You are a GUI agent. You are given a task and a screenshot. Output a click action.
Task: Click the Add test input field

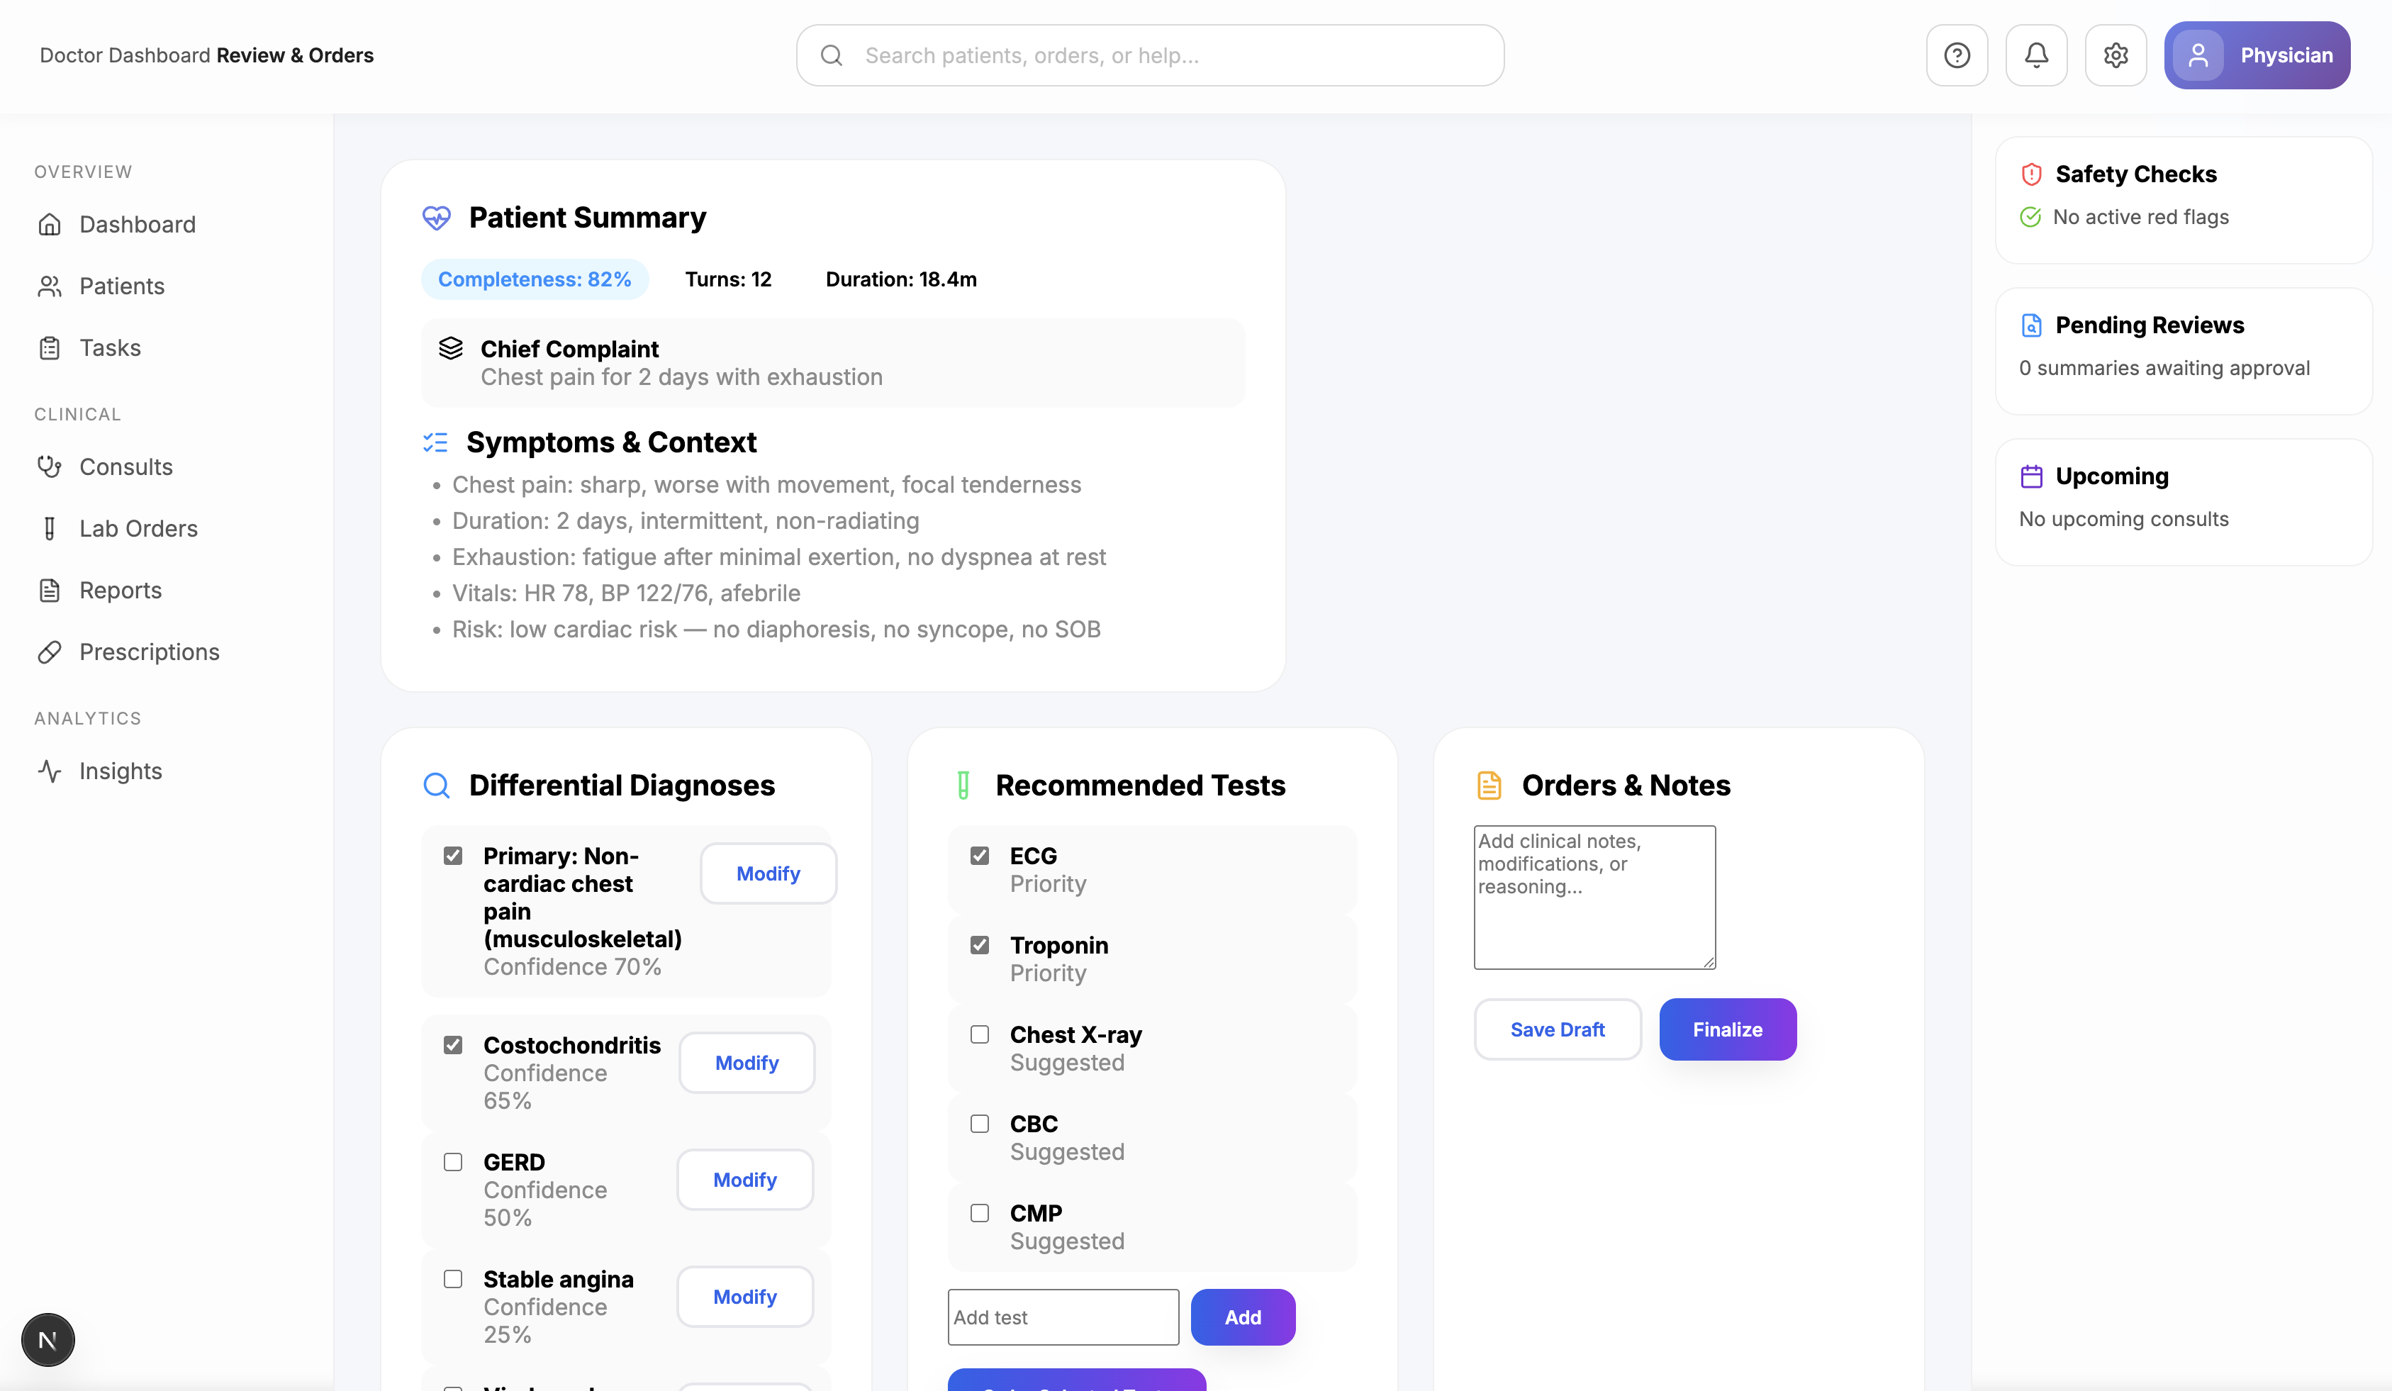[1062, 1317]
